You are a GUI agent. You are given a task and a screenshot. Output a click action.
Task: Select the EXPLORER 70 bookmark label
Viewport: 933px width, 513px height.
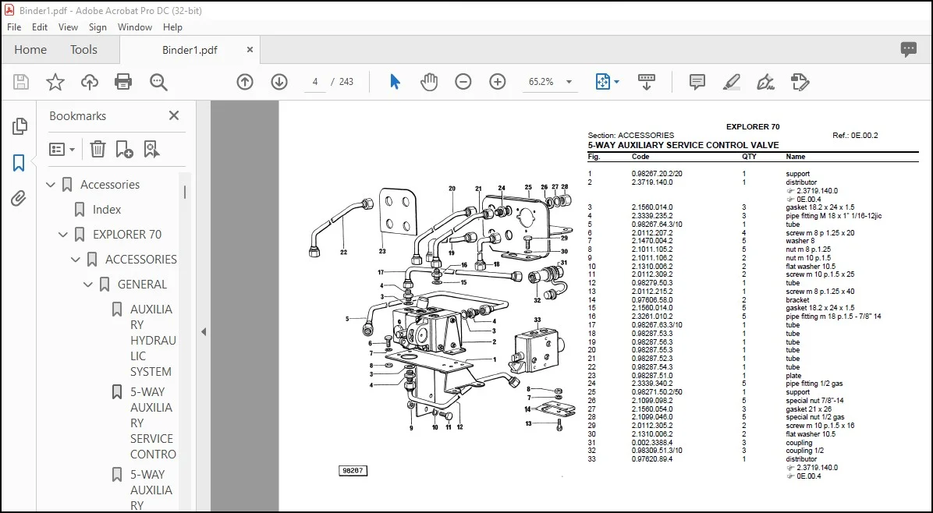coord(126,235)
